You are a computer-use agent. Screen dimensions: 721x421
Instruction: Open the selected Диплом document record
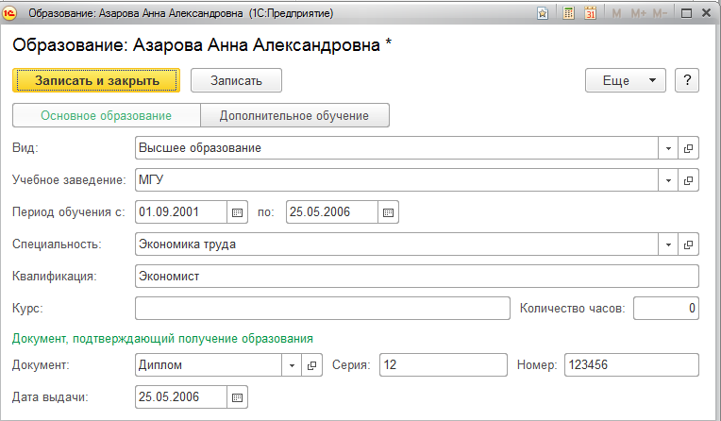click(x=313, y=365)
